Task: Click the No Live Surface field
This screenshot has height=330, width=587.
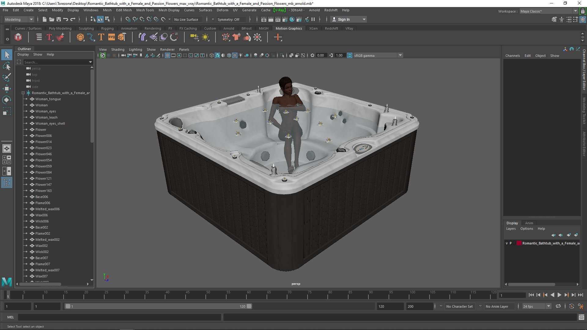Action: pos(187,19)
